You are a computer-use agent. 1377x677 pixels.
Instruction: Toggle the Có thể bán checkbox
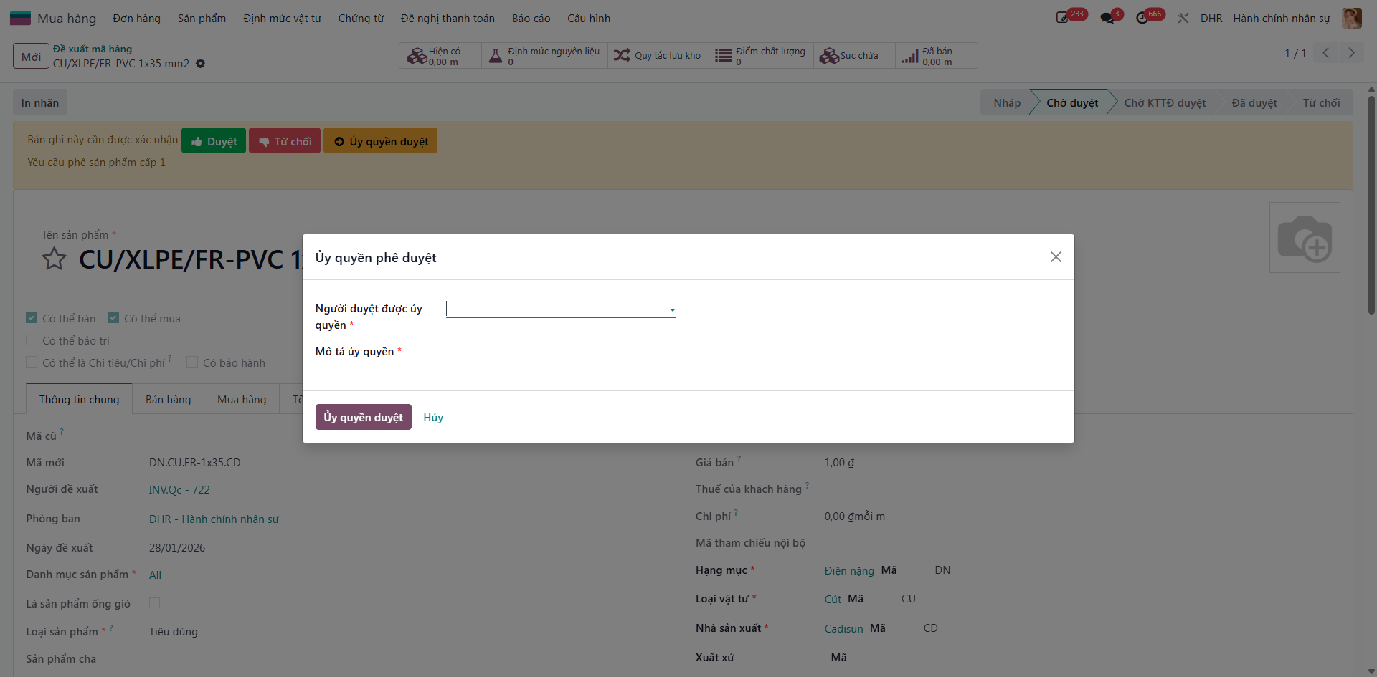click(x=32, y=317)
